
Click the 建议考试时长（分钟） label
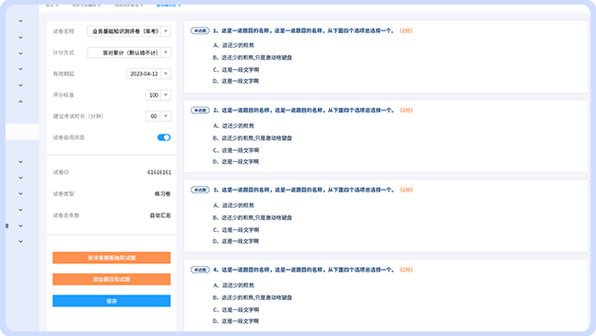coord(78,116)
